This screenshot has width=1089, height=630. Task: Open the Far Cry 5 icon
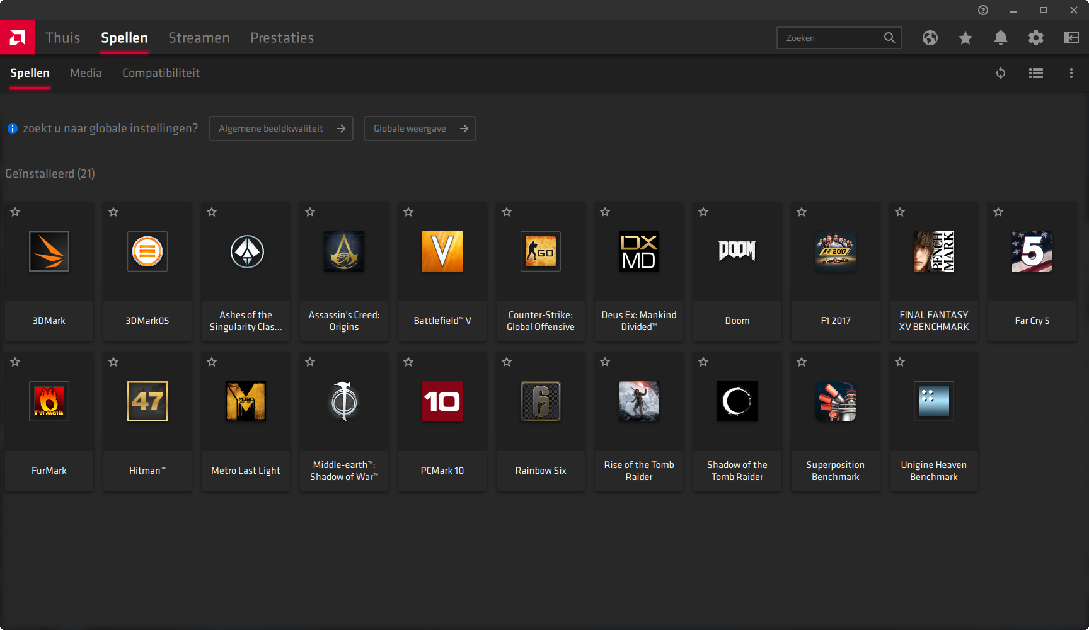(1032, 251)
